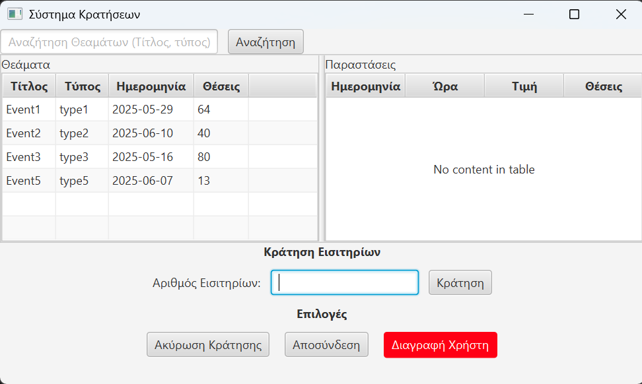Viewport: 642px width, 384px height.
Task: Click the Αριθμός Εισιτηρίων input box
Action: pos(344,282)
